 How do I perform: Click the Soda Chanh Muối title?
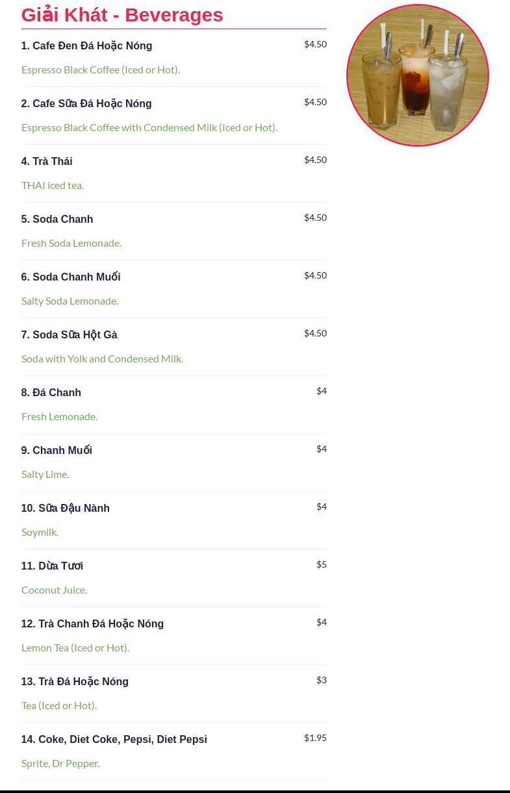pos(71,277)
